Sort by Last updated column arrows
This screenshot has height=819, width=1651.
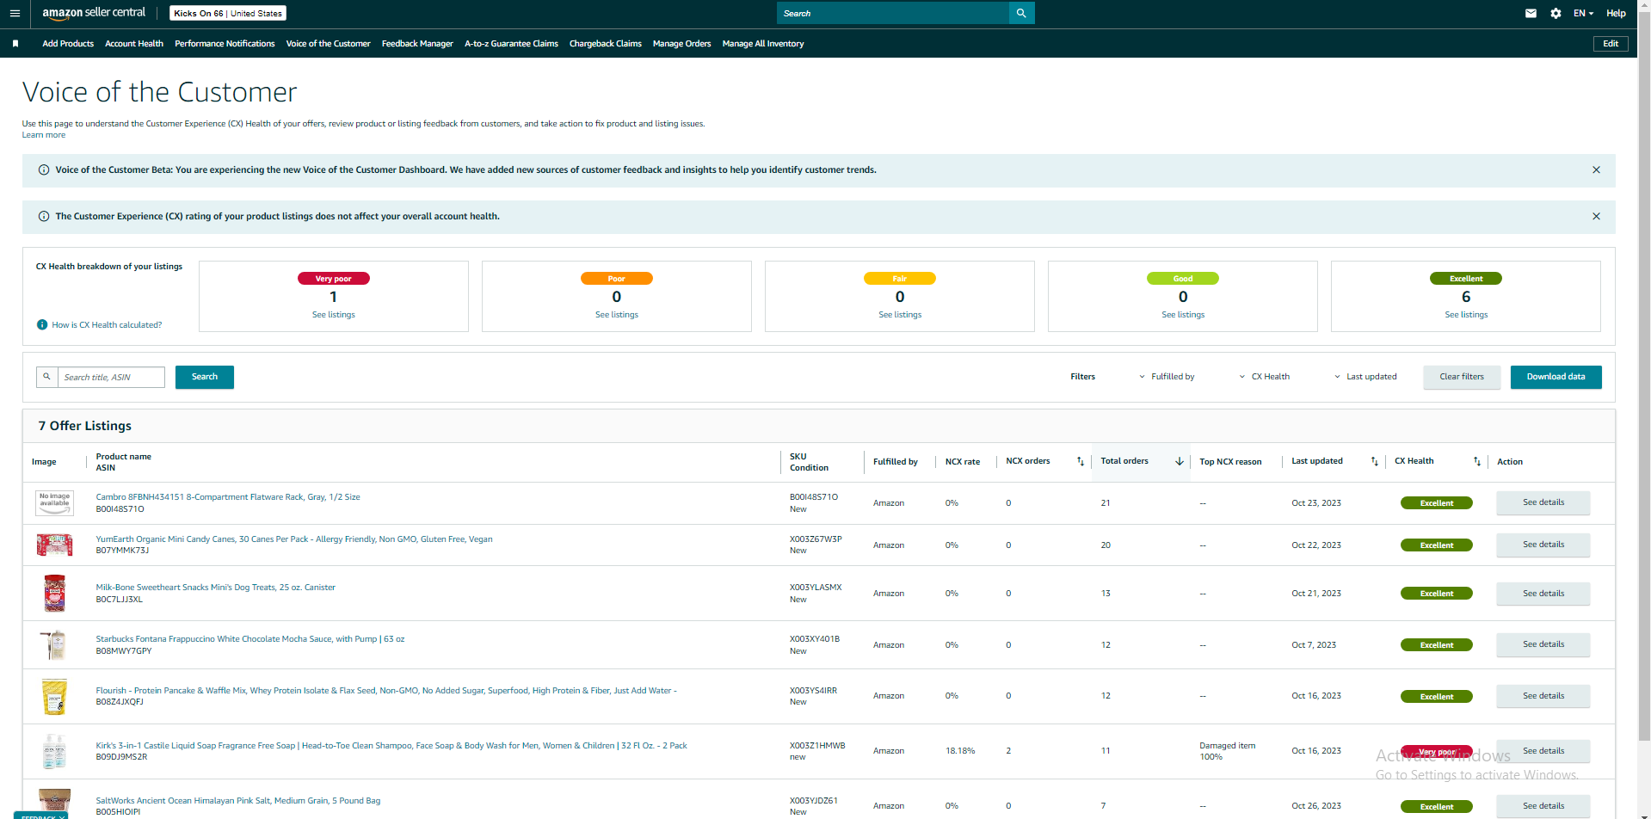tap(1374, 462)
